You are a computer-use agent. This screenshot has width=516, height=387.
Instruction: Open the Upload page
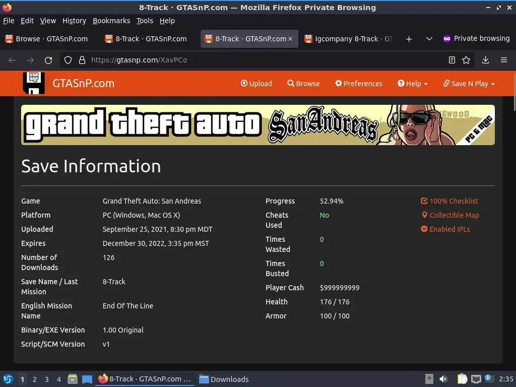click(256, 84)
